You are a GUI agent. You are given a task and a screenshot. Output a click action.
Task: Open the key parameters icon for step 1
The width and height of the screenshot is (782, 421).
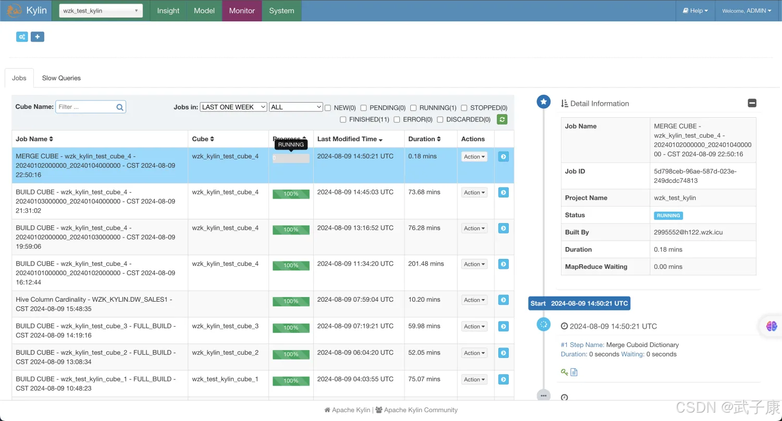[x=564, y=372]
